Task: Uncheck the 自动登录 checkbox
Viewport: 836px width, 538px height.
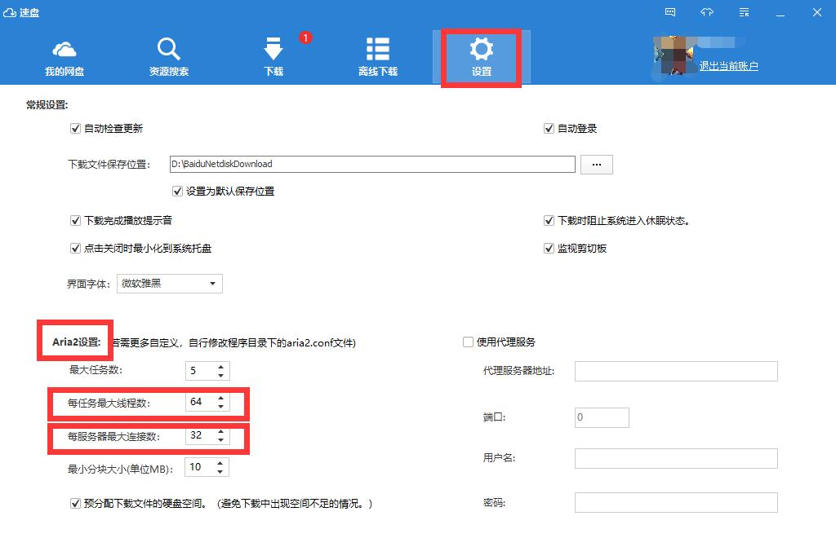Action: [x=549, y=129]
